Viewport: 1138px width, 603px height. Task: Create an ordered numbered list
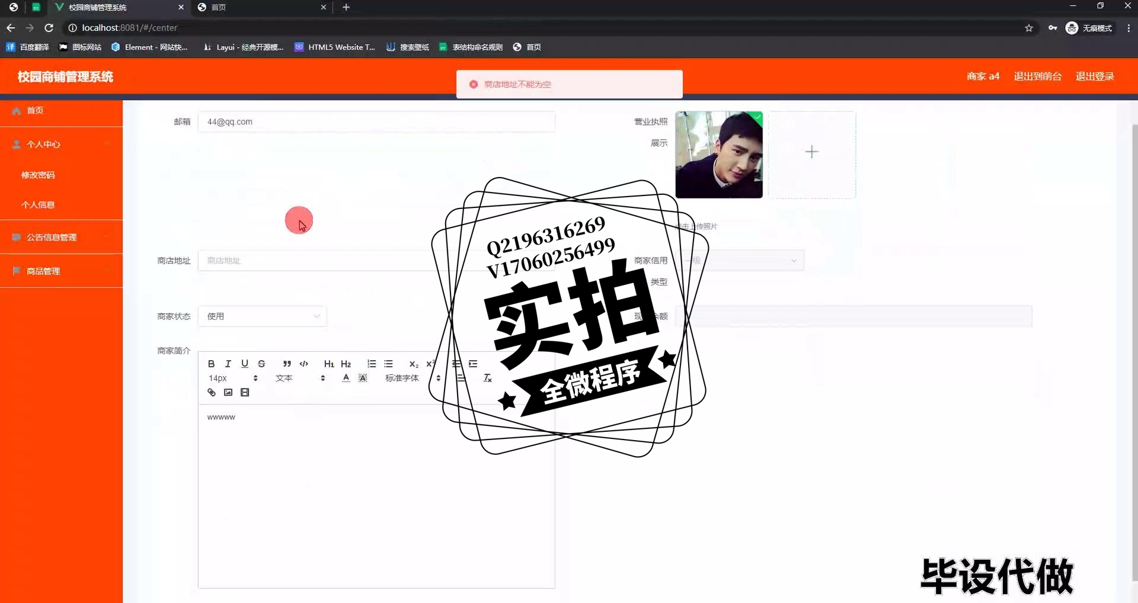(372, 364)
